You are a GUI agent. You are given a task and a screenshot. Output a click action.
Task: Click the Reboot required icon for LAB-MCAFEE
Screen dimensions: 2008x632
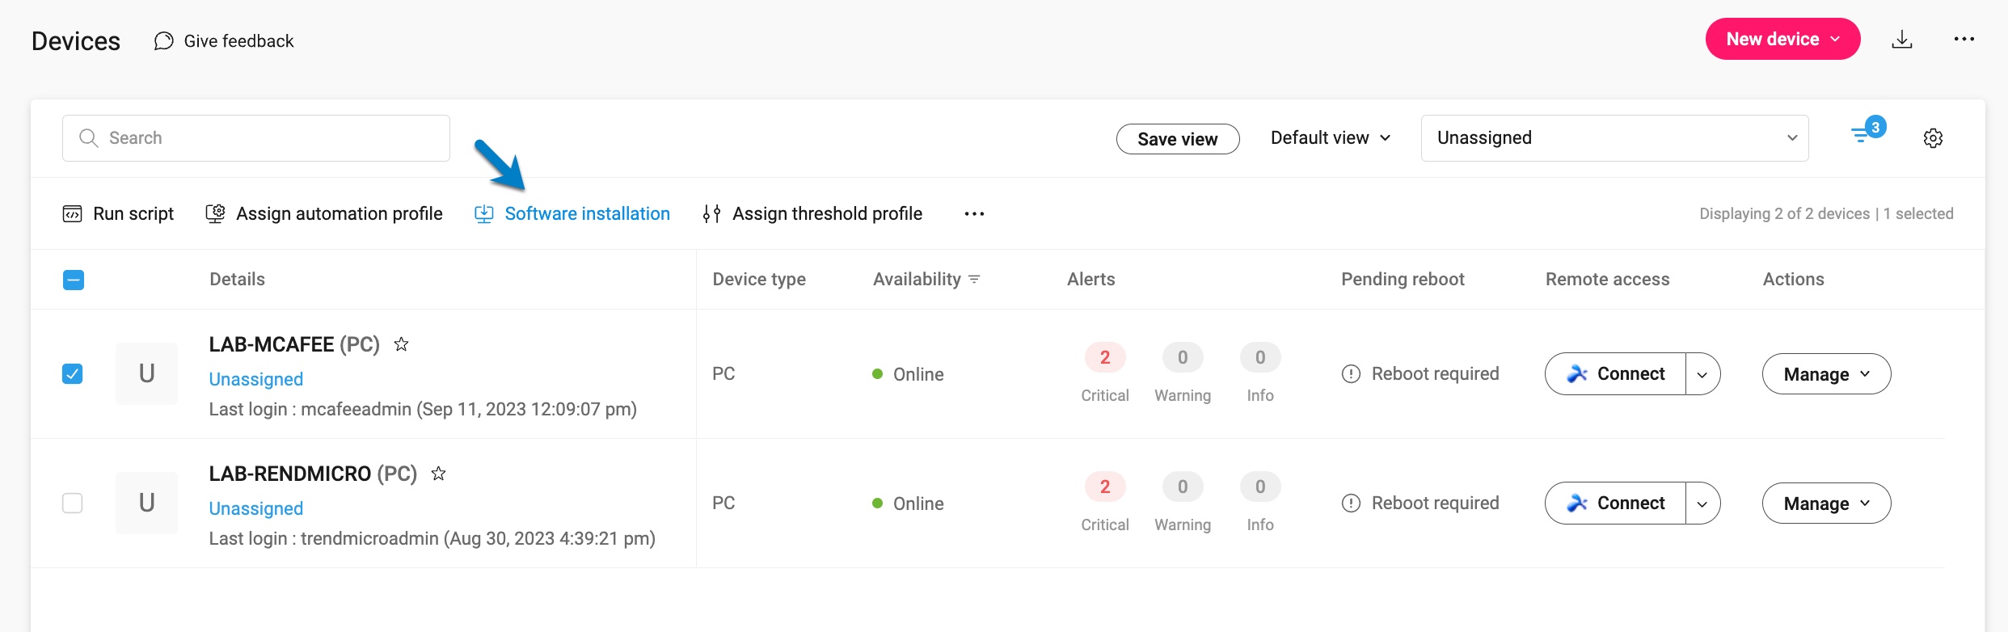point(1351,374)
